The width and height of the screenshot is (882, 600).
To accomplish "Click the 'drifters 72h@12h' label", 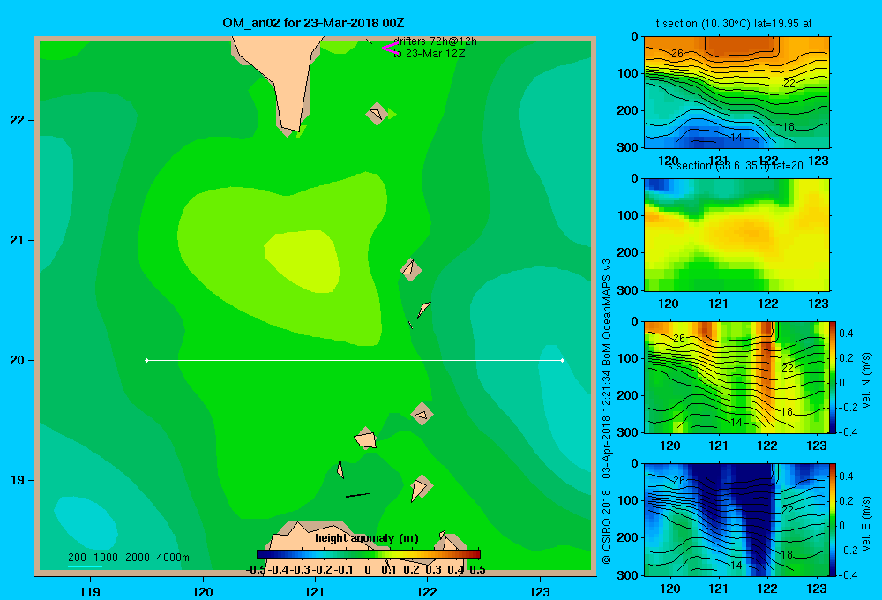I will (x=435, y=41).
